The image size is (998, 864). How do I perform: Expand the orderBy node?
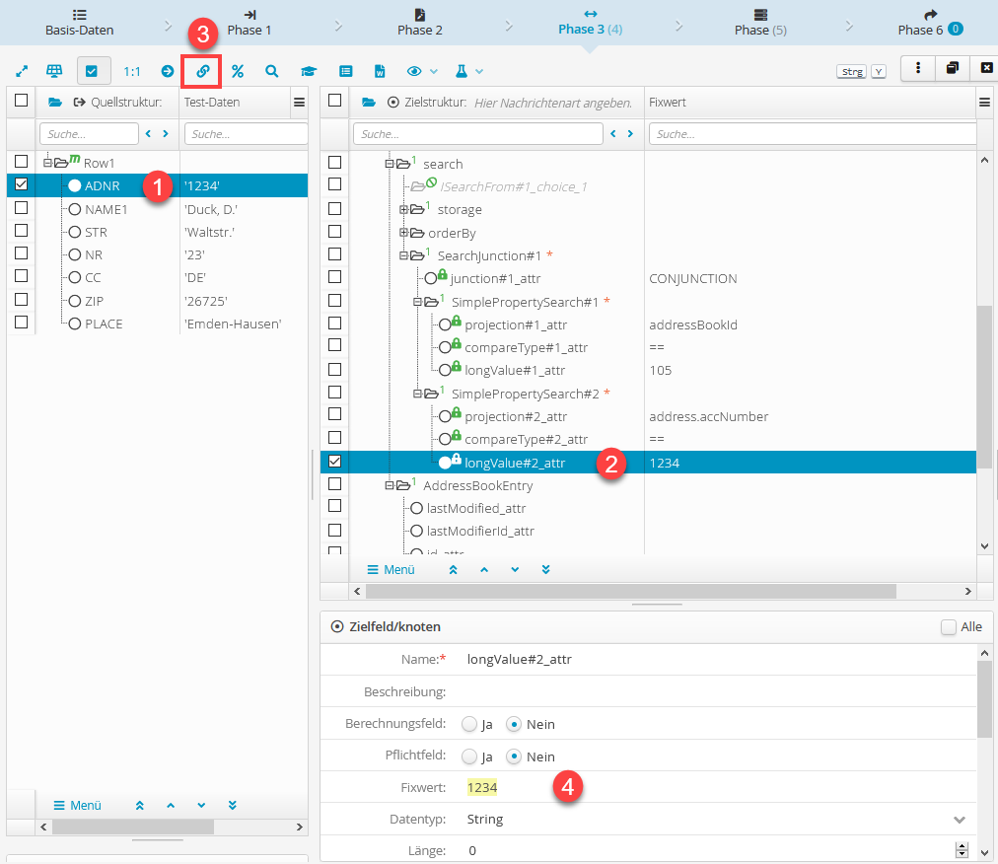tap(403, 233)
